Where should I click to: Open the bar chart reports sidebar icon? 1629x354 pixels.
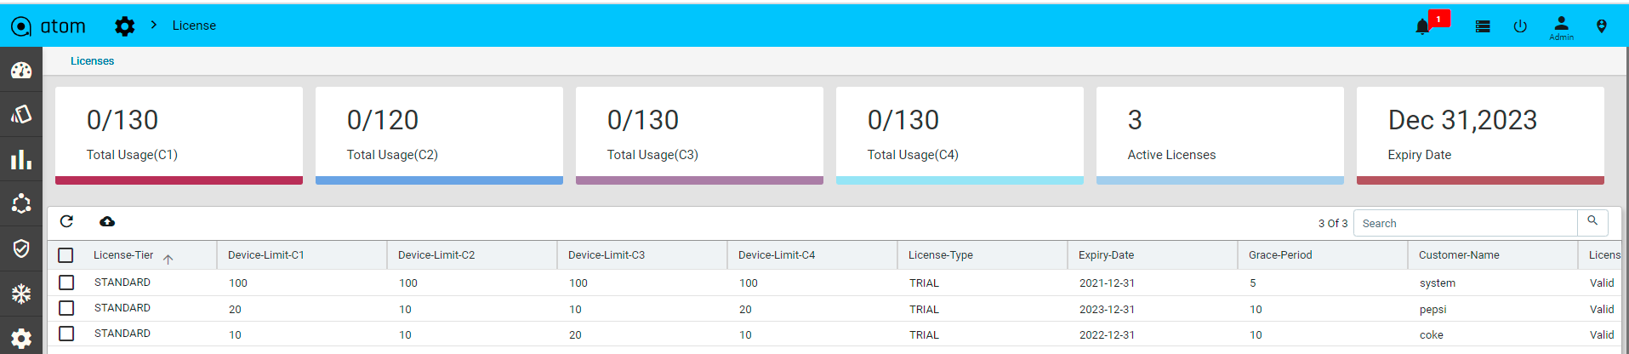click(21, 159)
